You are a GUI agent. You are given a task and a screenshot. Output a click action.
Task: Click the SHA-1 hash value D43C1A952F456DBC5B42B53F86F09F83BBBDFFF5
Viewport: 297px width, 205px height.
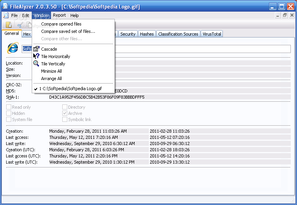97,97
